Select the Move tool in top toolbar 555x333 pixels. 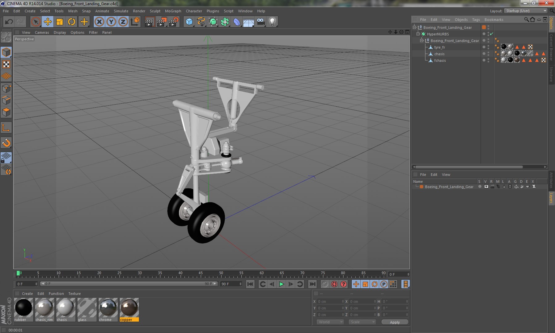[48, 22]
